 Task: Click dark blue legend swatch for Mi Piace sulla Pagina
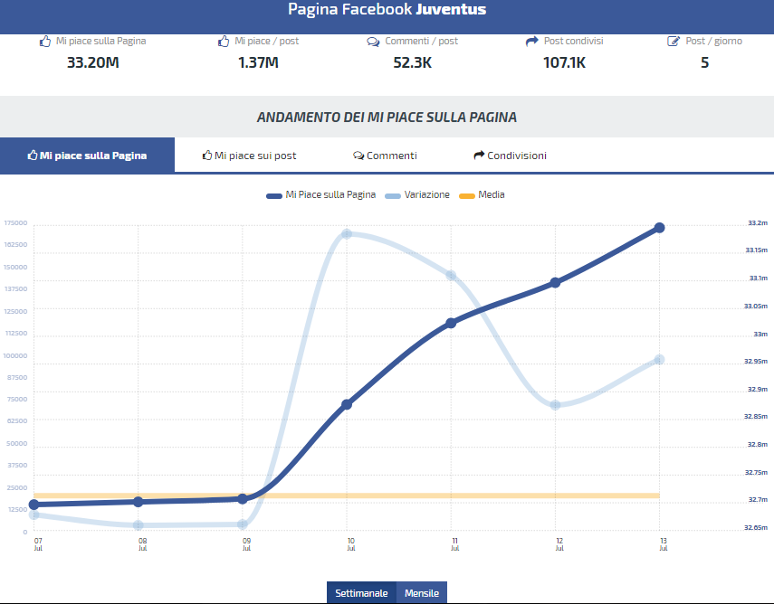pyautogui.click(x=274, y=195)
